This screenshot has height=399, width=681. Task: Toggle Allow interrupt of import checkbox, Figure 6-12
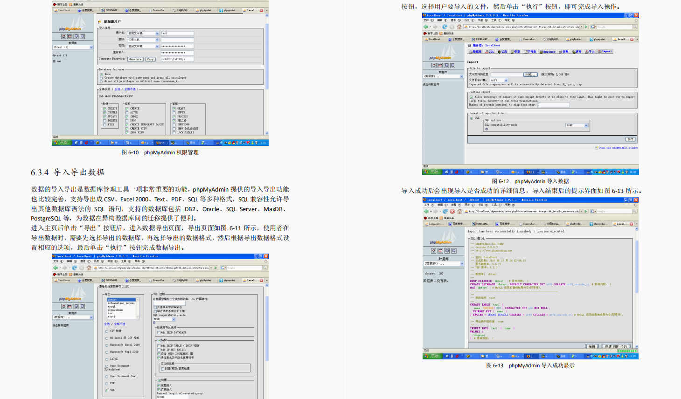[471, 97]
